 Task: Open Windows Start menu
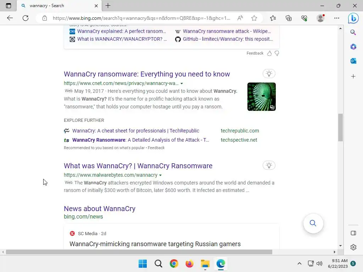[143, 263]
